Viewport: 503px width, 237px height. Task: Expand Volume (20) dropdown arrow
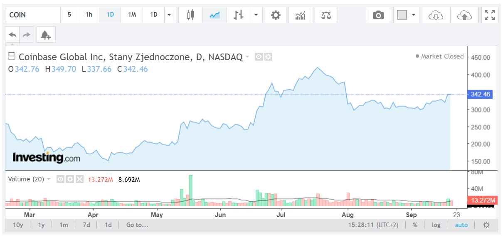point(49,179)
